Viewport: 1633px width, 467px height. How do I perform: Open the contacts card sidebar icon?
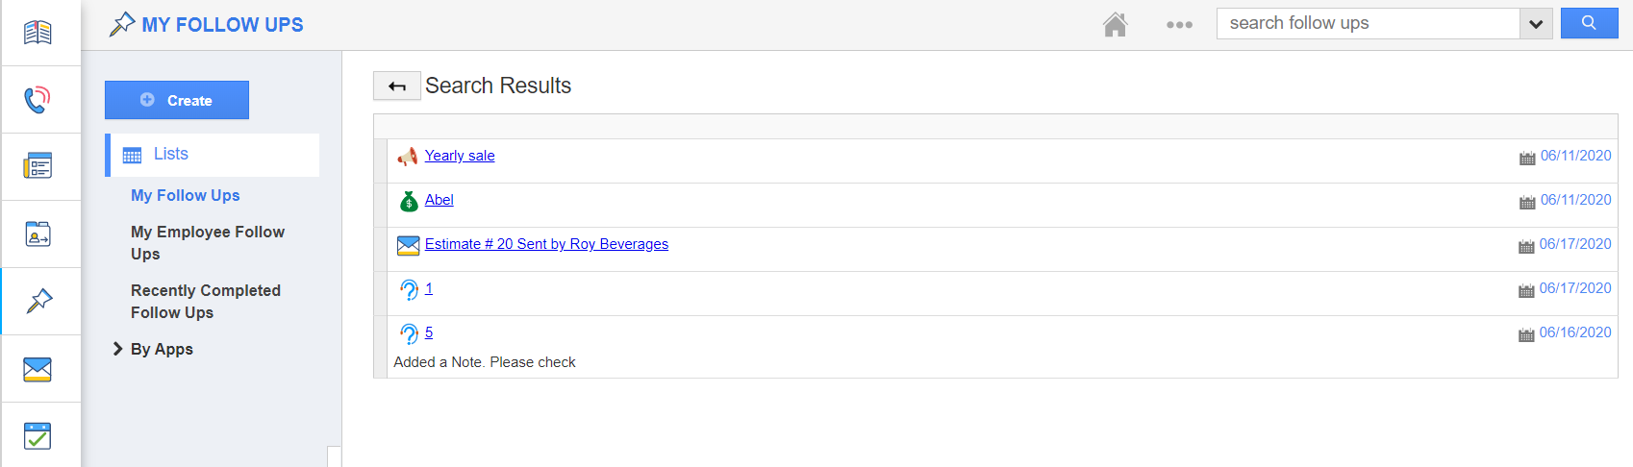tap(38, 233)
